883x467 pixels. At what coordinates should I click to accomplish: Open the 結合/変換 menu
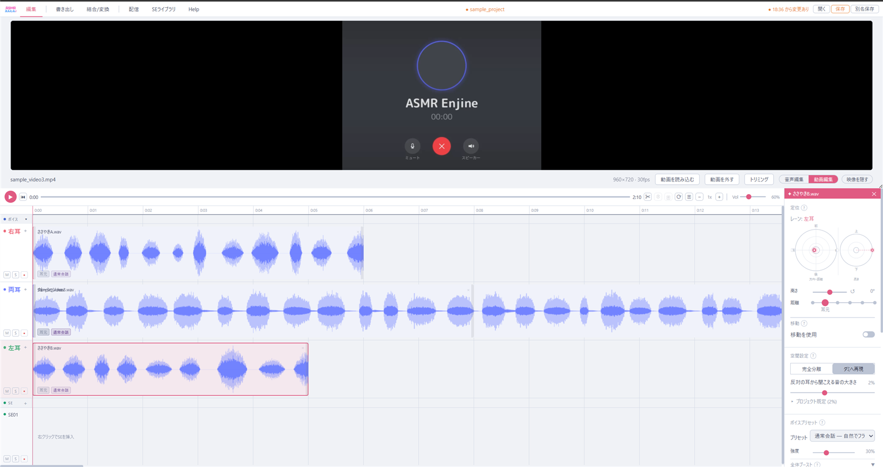(98, 9)
